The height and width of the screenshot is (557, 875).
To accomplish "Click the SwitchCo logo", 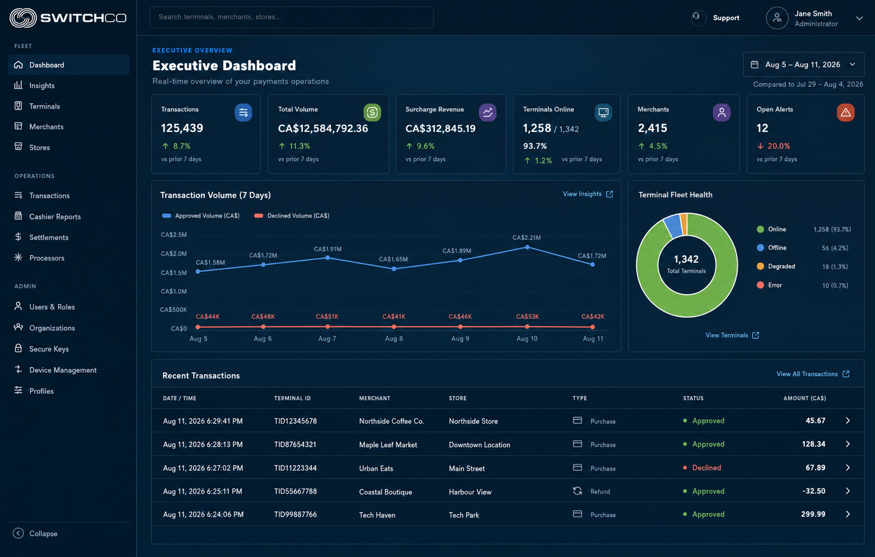I will coord(68,18).
